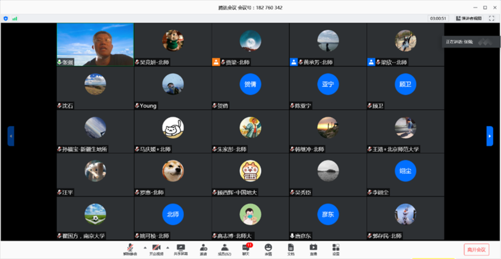
Task: Switch to speaker view (演讲者视图)
Action: pyautogui.click(x=469, y=18)
